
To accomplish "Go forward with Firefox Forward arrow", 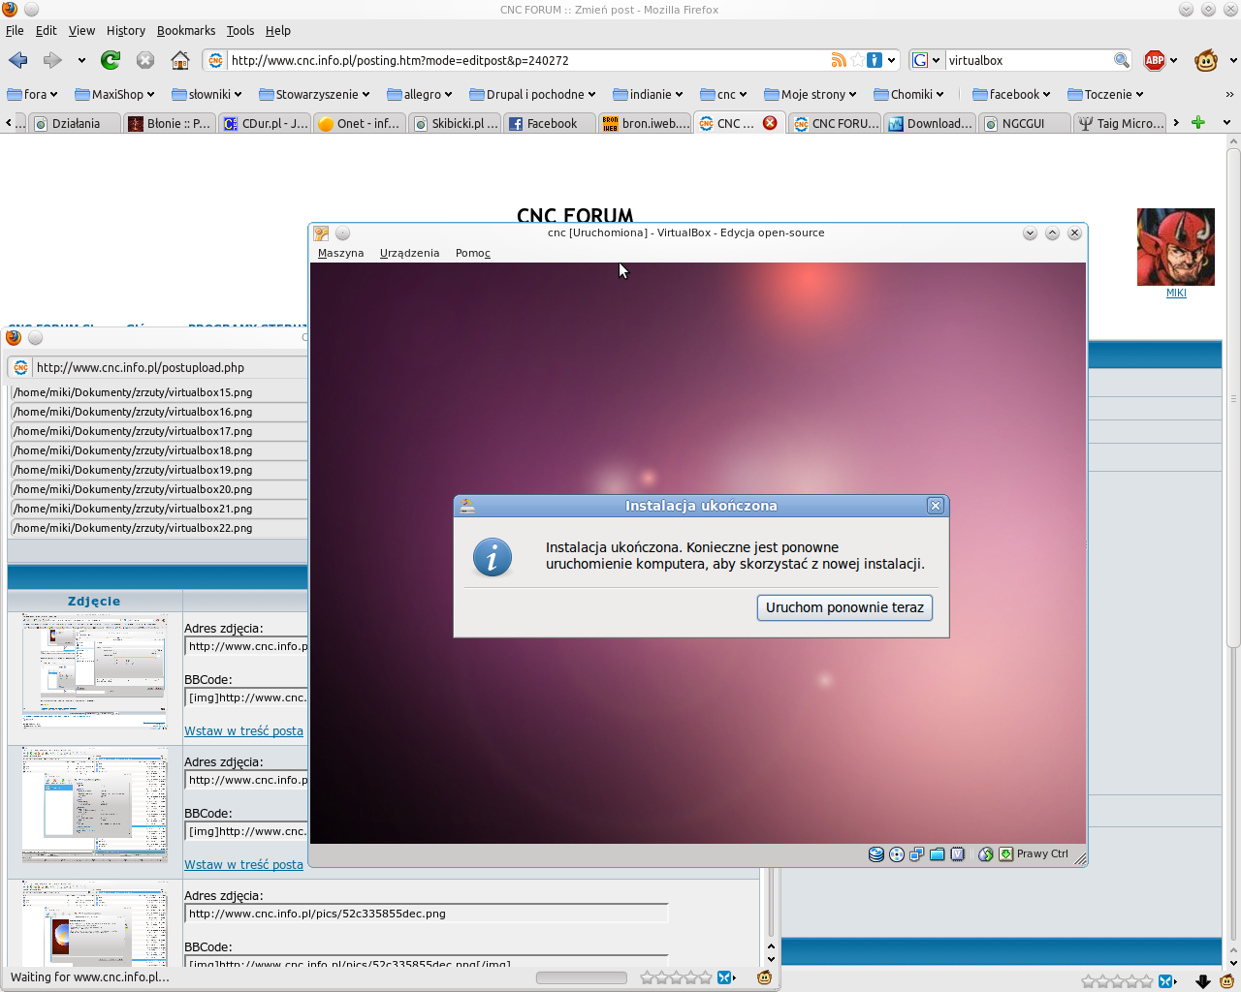I will 52,60.
